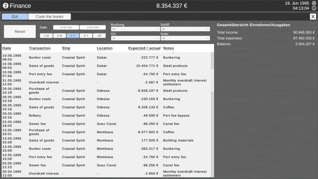
Task: Select the 5 Y time range
Action: click(x=86, y=36)
